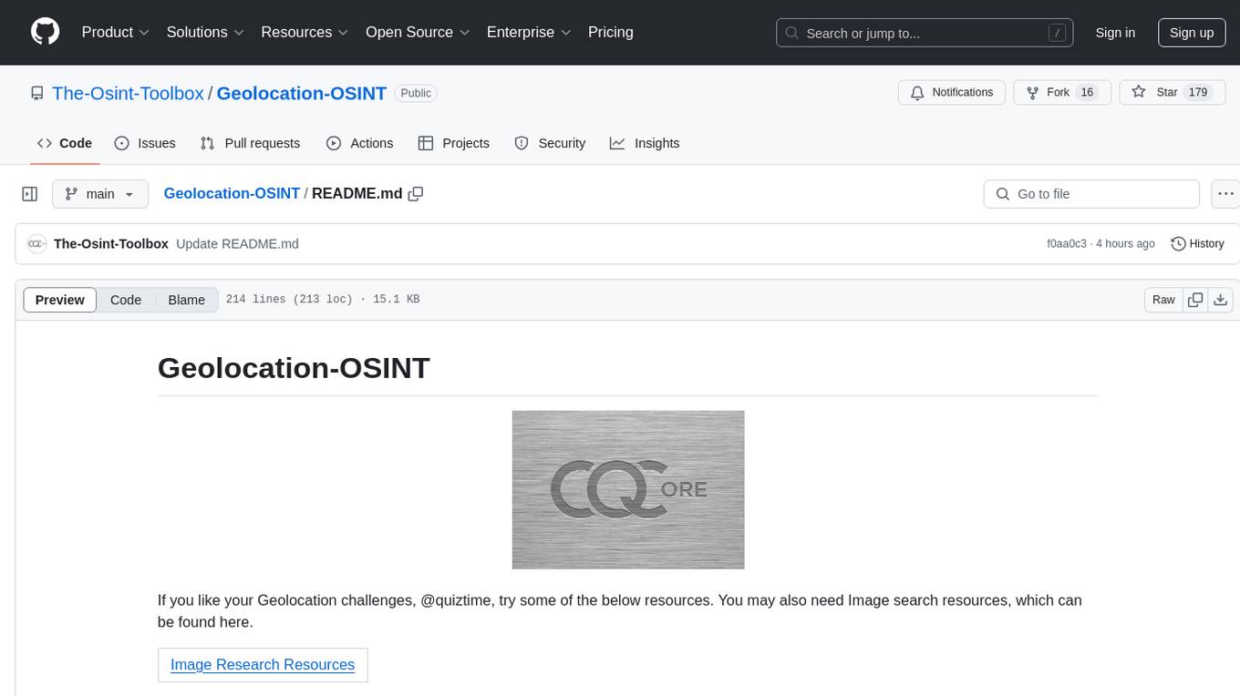The height and width of the screenshot is (696, 1240).
Task: Open the Security tab
Action: 550,143
